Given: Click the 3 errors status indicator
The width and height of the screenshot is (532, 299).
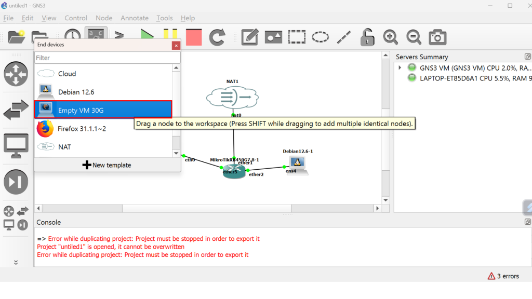Looking at the screenshot, I should [x=503, y=276].
